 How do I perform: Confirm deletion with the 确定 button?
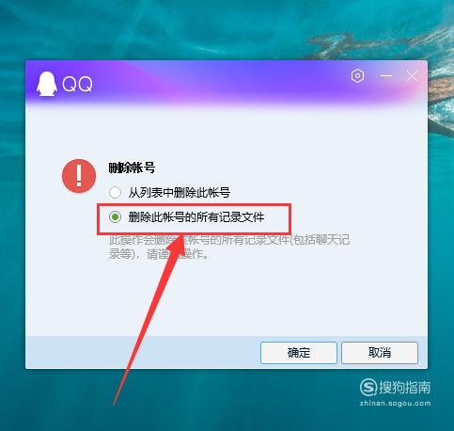(299, 353)
